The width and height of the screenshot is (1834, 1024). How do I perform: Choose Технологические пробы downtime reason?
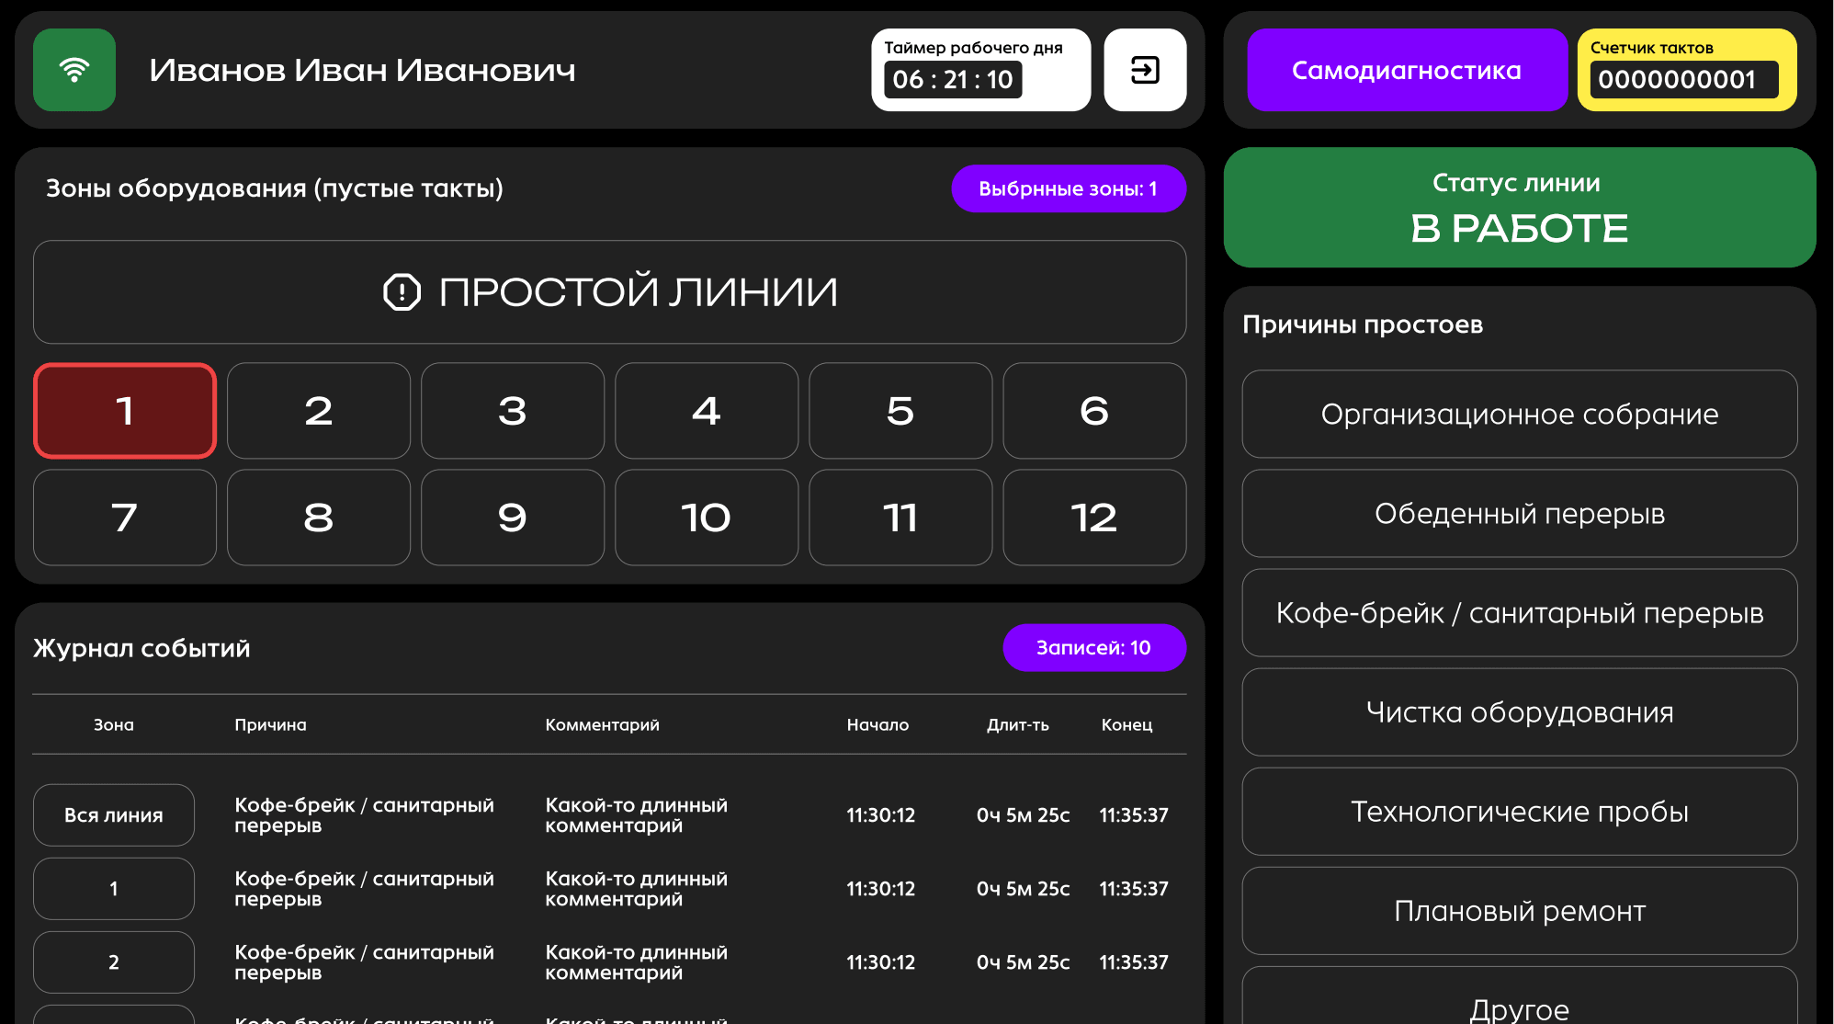click(x=1520, y=812)
